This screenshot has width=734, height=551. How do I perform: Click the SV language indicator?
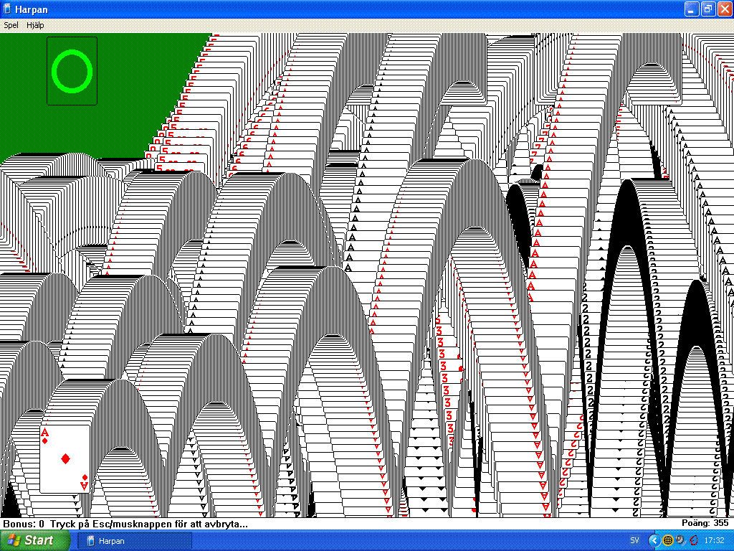[x=635, y=541]
